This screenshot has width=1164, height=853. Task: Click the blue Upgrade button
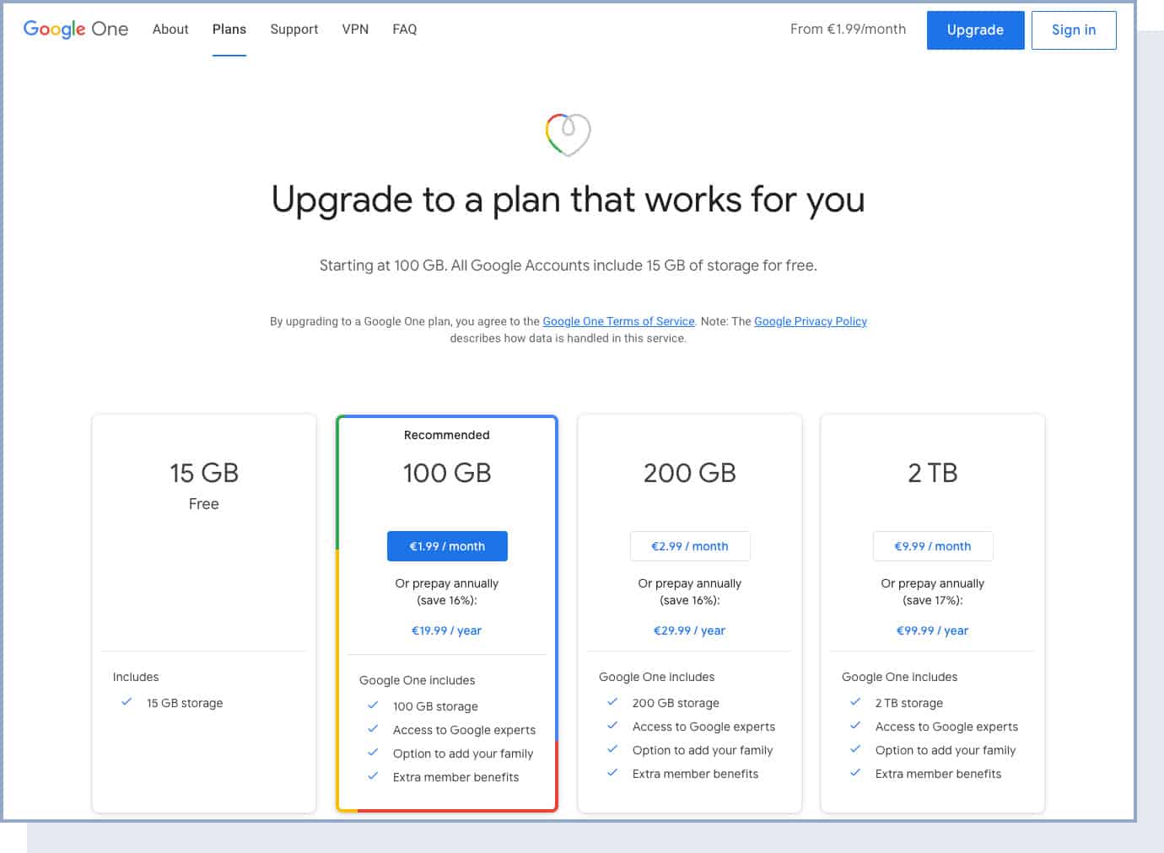(975, 30)
